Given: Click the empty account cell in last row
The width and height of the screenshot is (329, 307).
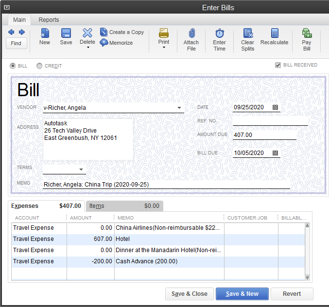Looking at the screenshot, I should point(39,273).
